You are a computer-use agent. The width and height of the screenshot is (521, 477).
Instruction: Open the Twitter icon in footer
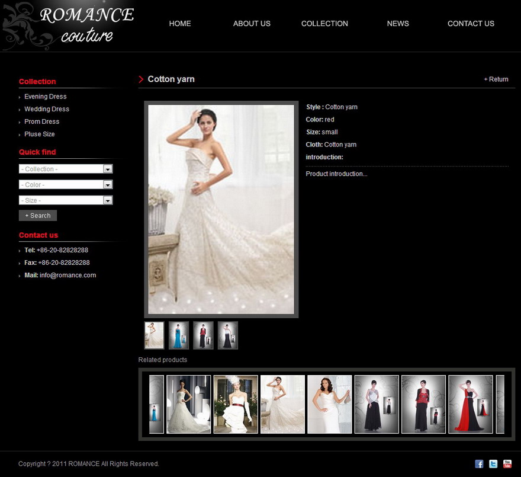point(493,464)
